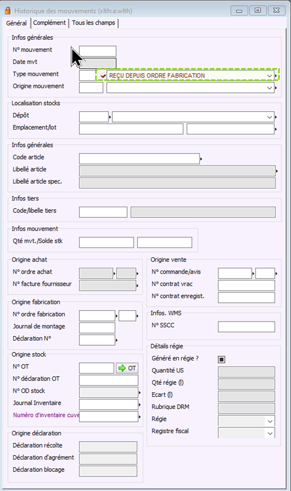Click the lookup arrow beside Libellé article
The image size is (291, 491).
(x=277, y=171)
